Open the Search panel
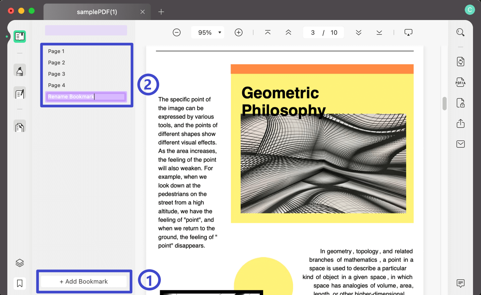 [x=460, y=32]
